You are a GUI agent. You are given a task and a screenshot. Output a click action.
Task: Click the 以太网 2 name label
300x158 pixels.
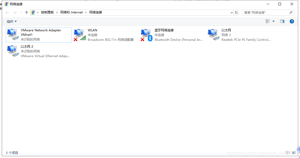click(27, 47)
